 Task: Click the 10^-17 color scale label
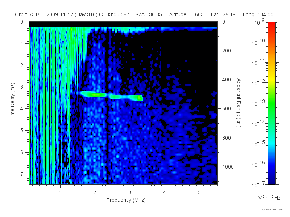(258, 184)
